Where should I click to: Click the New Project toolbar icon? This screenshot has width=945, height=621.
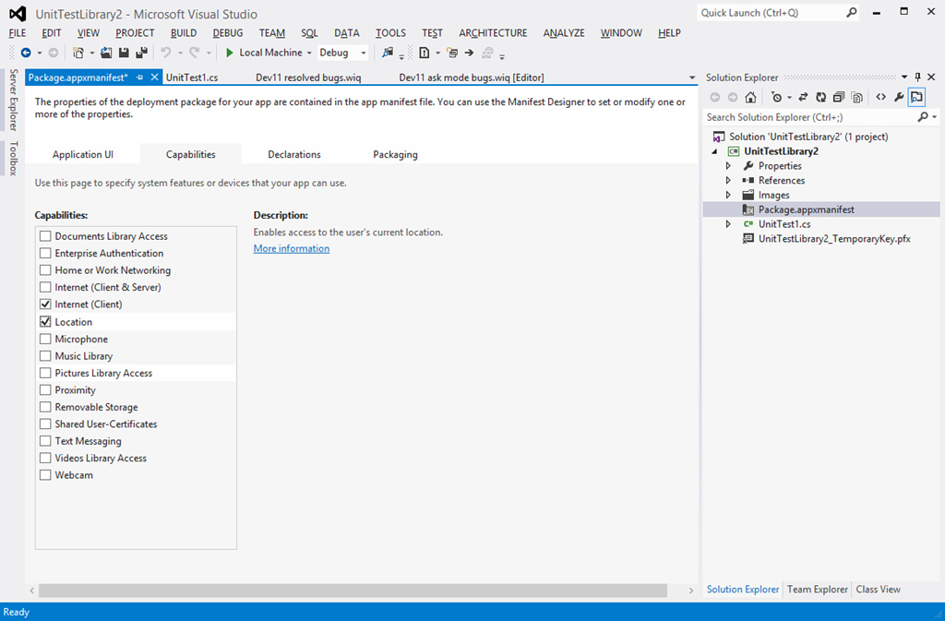[78, 53]
